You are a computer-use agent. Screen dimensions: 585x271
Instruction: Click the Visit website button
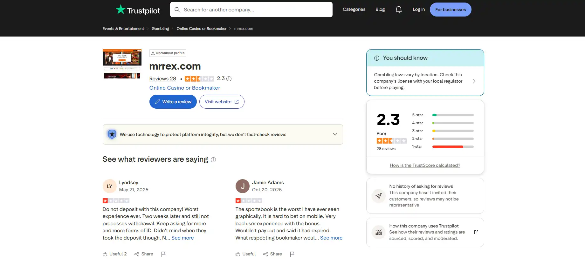point(222,102)
